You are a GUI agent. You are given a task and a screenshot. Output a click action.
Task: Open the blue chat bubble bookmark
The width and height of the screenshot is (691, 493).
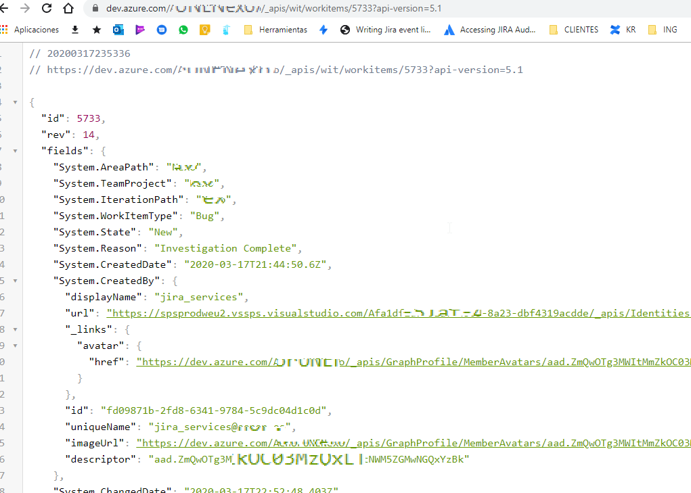click(162, 30)
